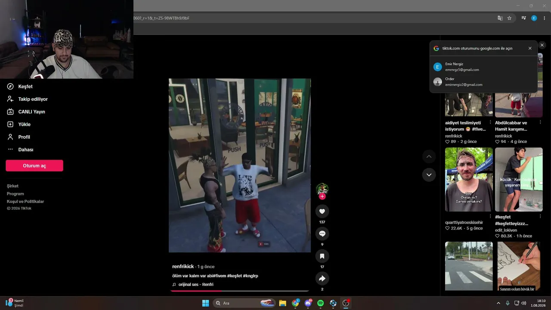This screenshot has height=310, width=551.
Task: Click the video progress bar
Action: 240,291
